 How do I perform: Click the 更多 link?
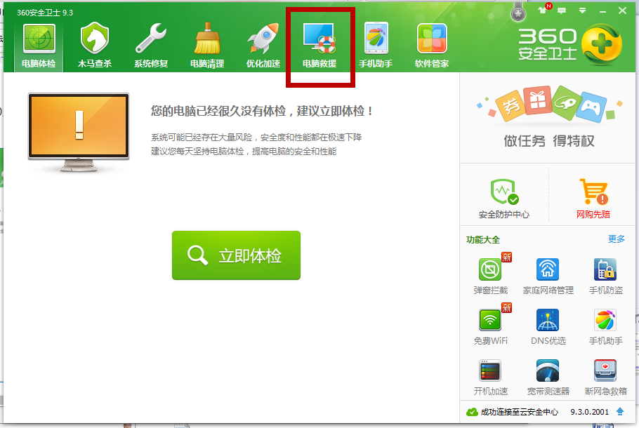pos(617,239)
